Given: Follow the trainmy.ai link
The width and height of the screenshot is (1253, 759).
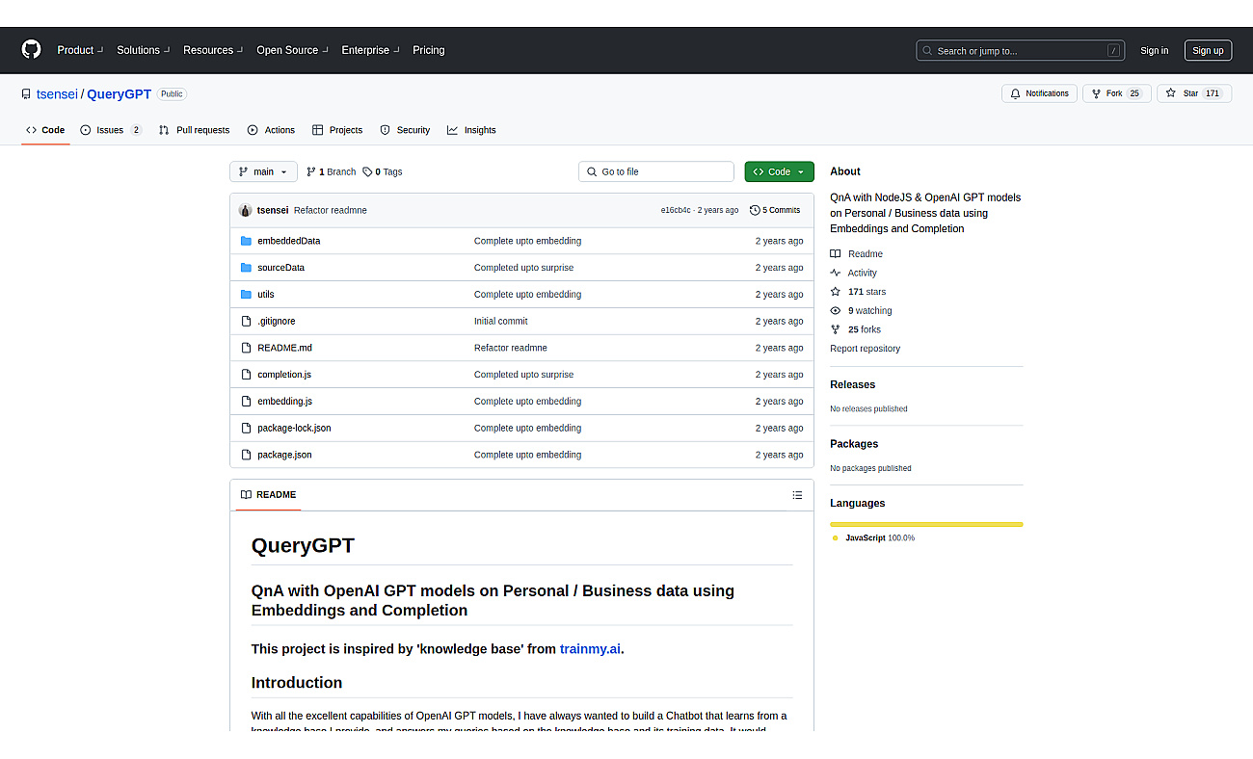Looking at the screenshot, I should coord(590,649).
